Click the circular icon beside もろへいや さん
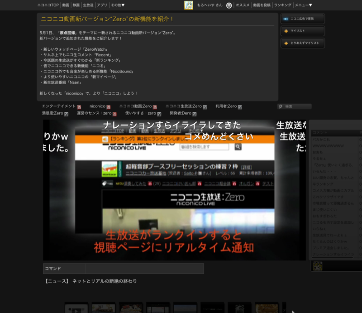The width and height of the screenshot is (362, 313). click(x=229, y=5)
